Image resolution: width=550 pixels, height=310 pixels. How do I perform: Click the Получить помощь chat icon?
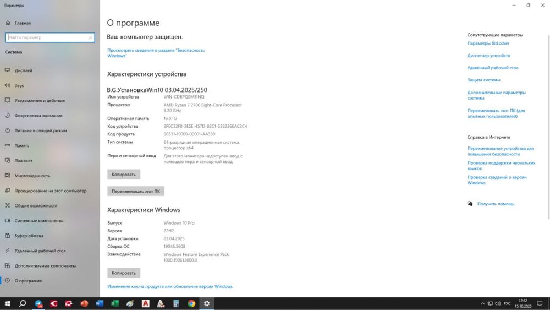470,204
